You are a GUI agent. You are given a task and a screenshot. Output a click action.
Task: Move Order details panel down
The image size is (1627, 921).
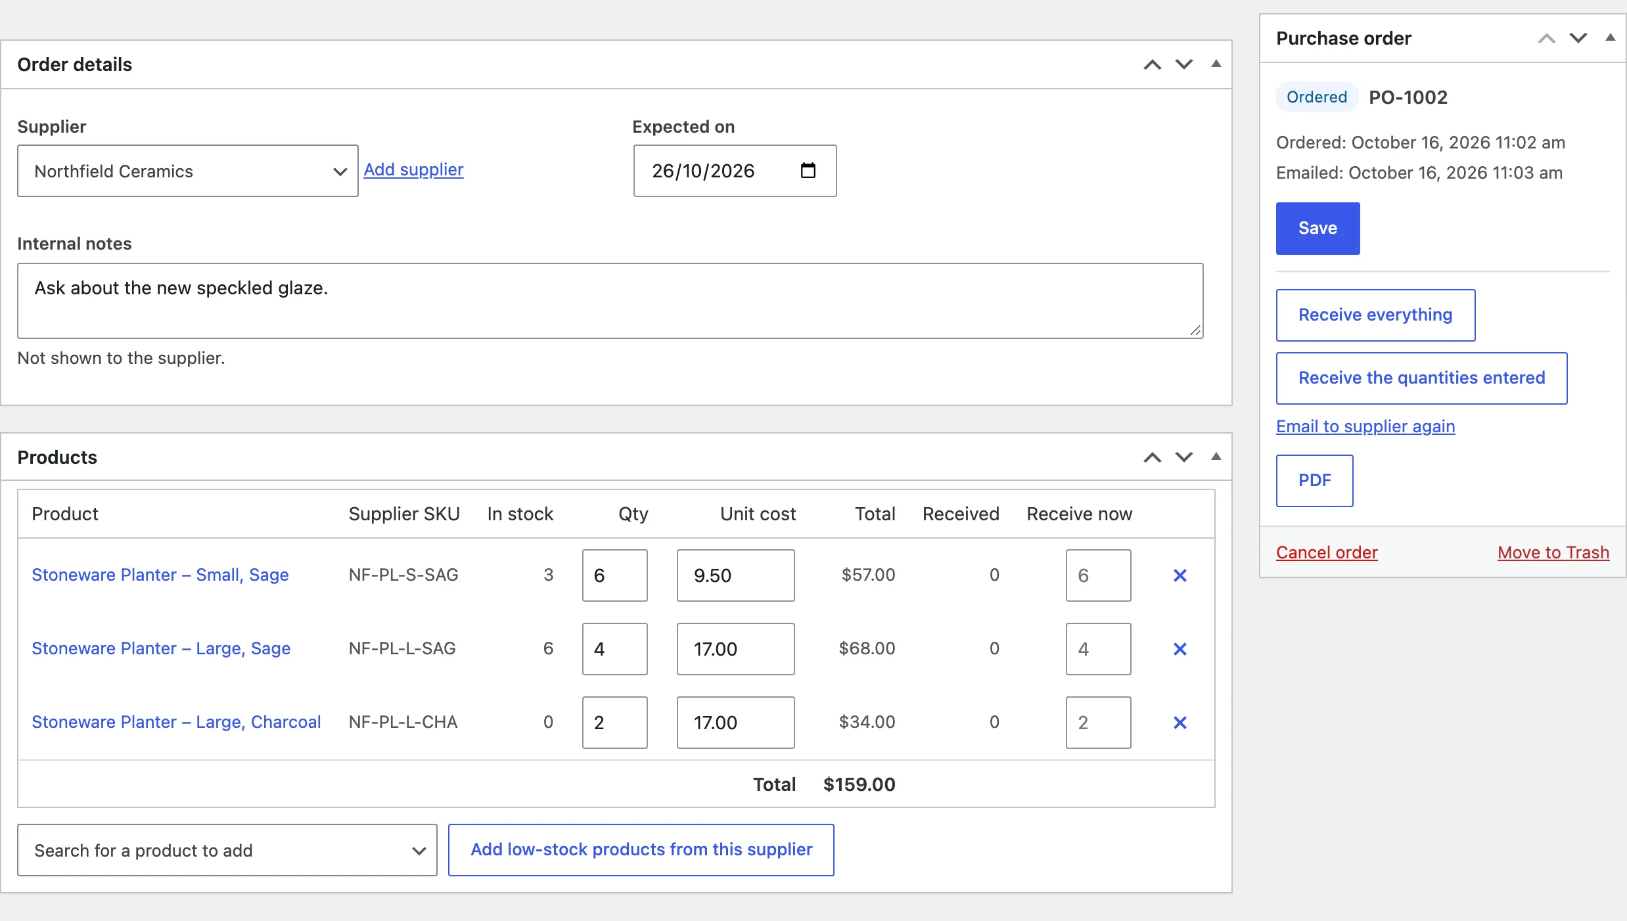[x=1183, y=64]
